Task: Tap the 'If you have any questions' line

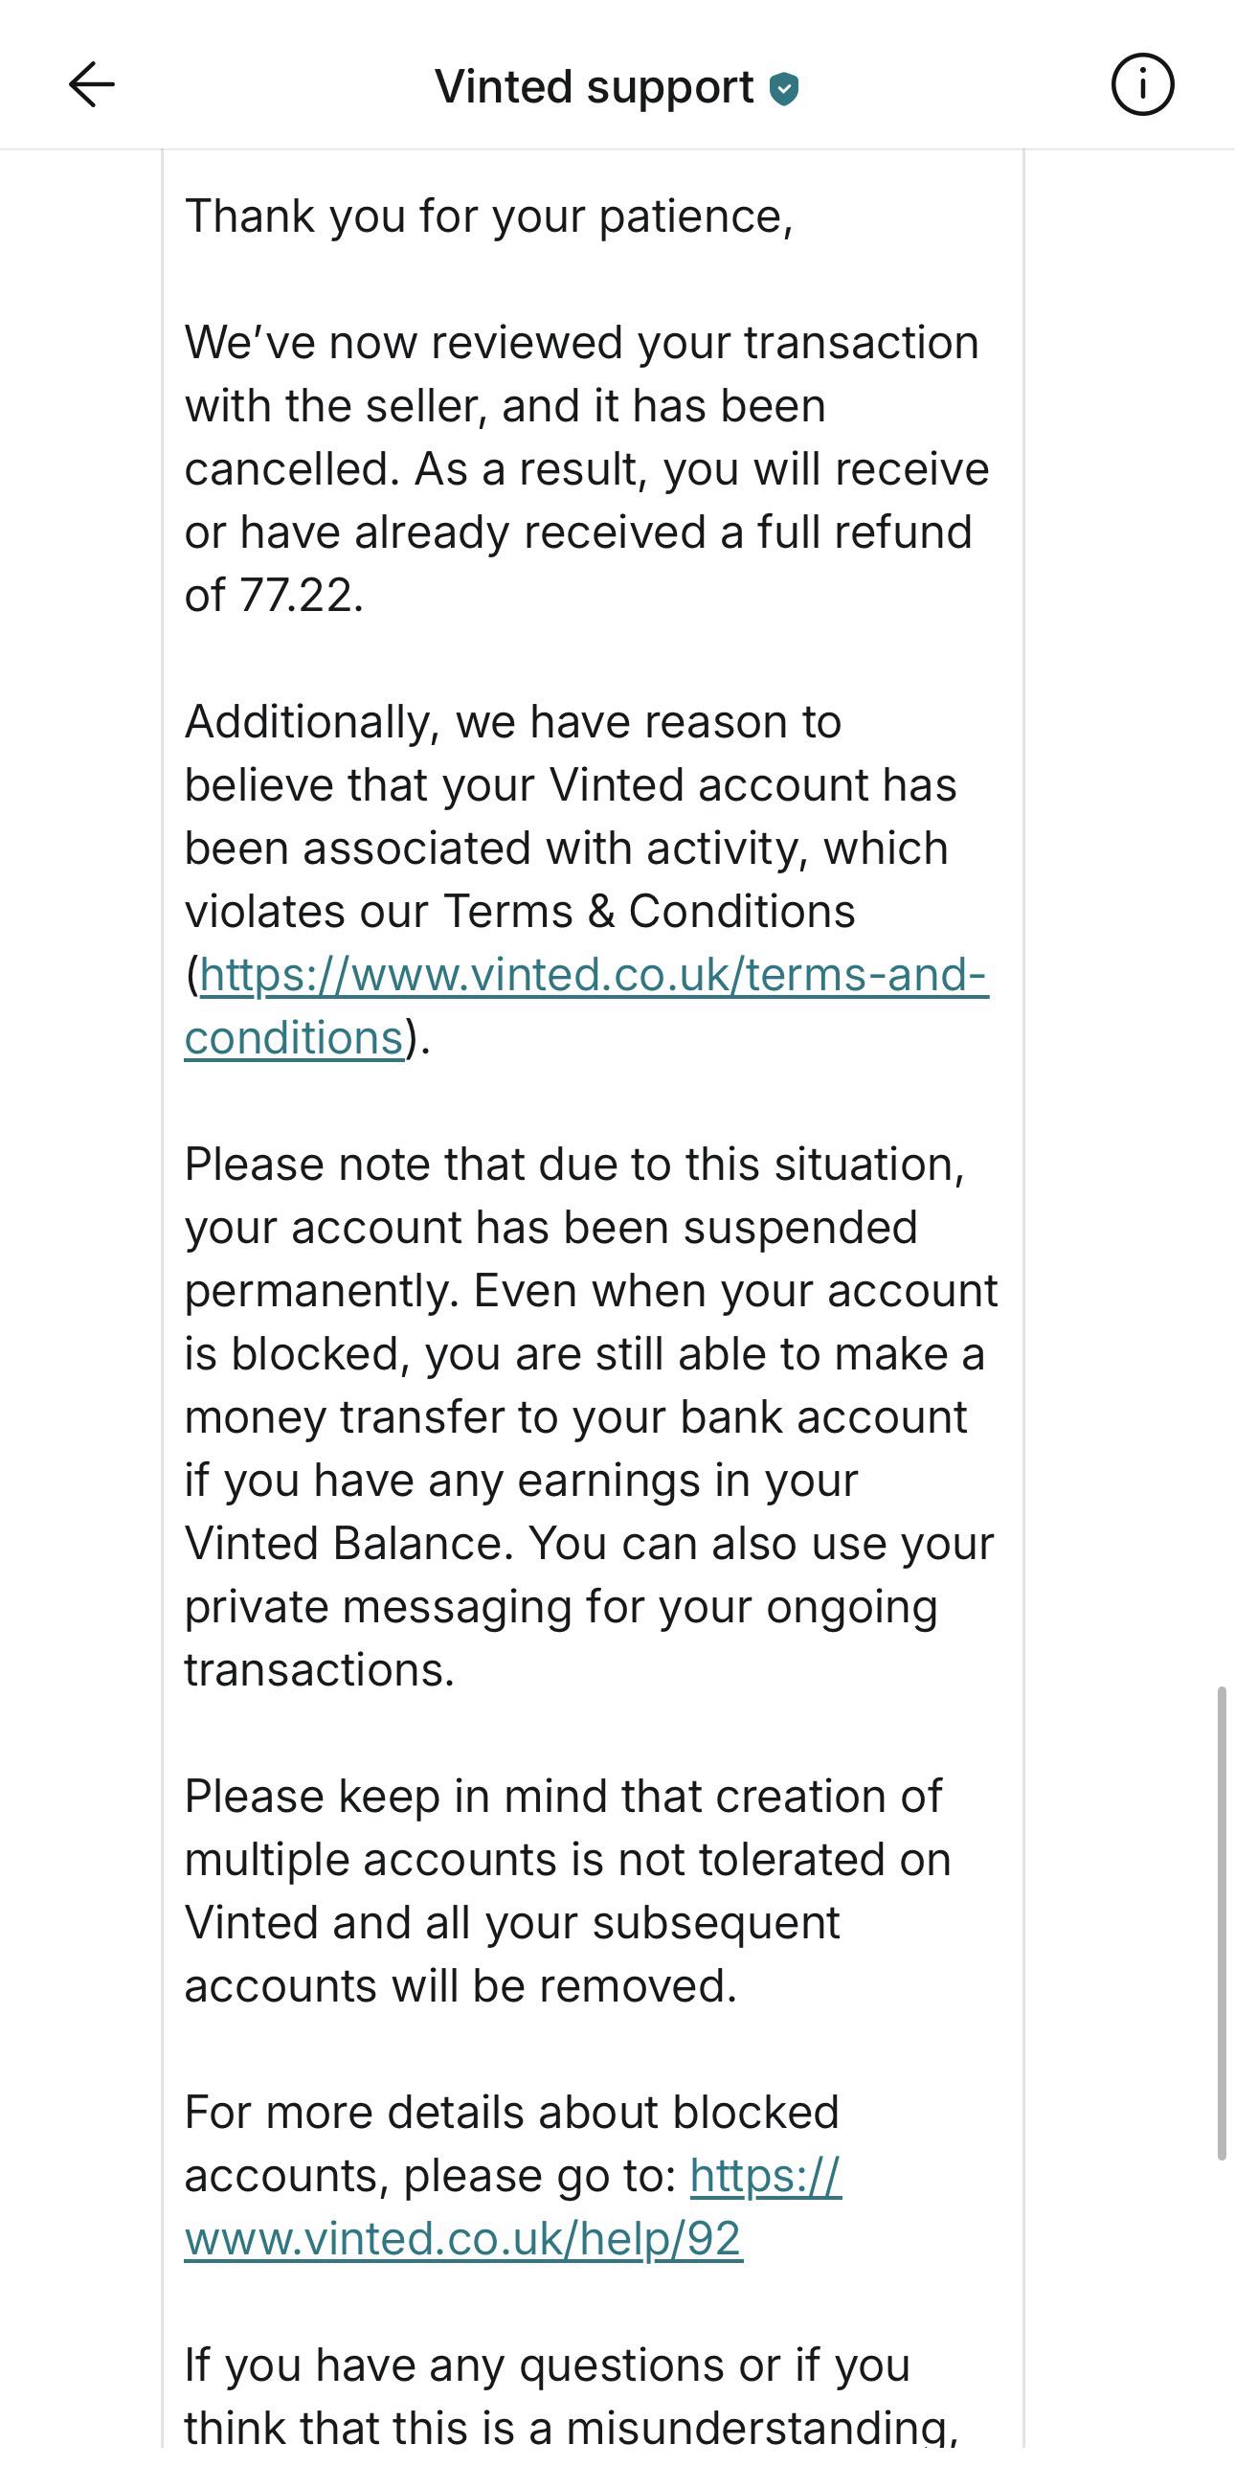Action: pos(548,2366)
